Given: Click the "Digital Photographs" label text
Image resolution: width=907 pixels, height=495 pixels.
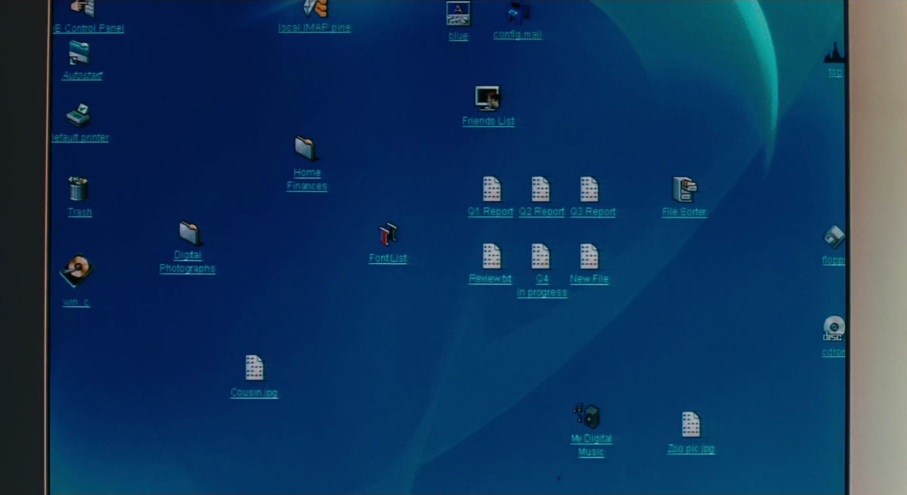Looking at the screenshot, I should pyautogui.click(x=187, y=262).
